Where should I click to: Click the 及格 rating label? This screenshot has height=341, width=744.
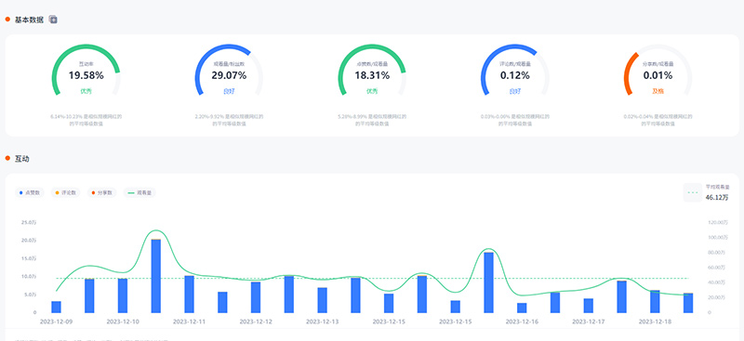click(658, 91)
